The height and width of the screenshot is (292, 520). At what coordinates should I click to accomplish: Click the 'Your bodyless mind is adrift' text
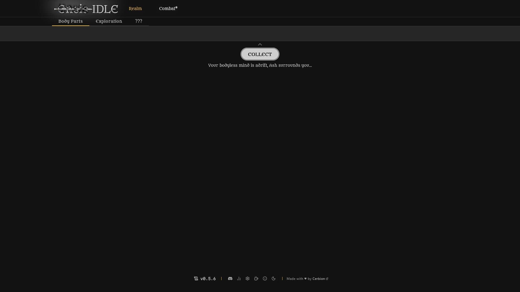click(260, 65)
